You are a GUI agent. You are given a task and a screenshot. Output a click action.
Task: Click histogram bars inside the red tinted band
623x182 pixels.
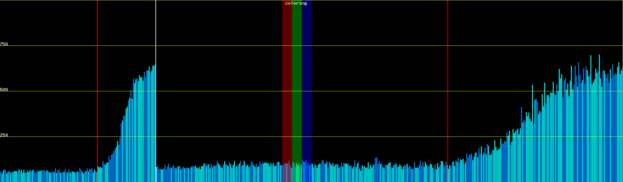(x=286, y=173)
